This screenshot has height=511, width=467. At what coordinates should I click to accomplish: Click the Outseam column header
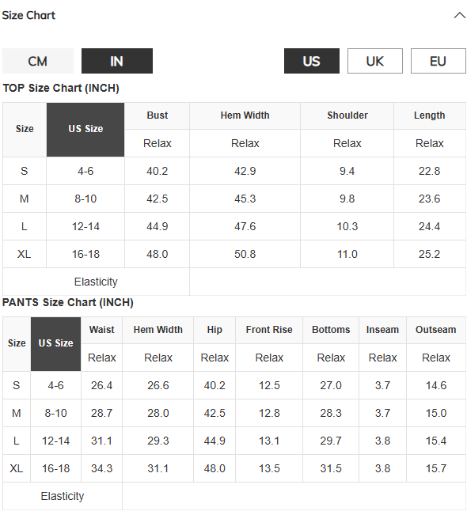(436, 330)
